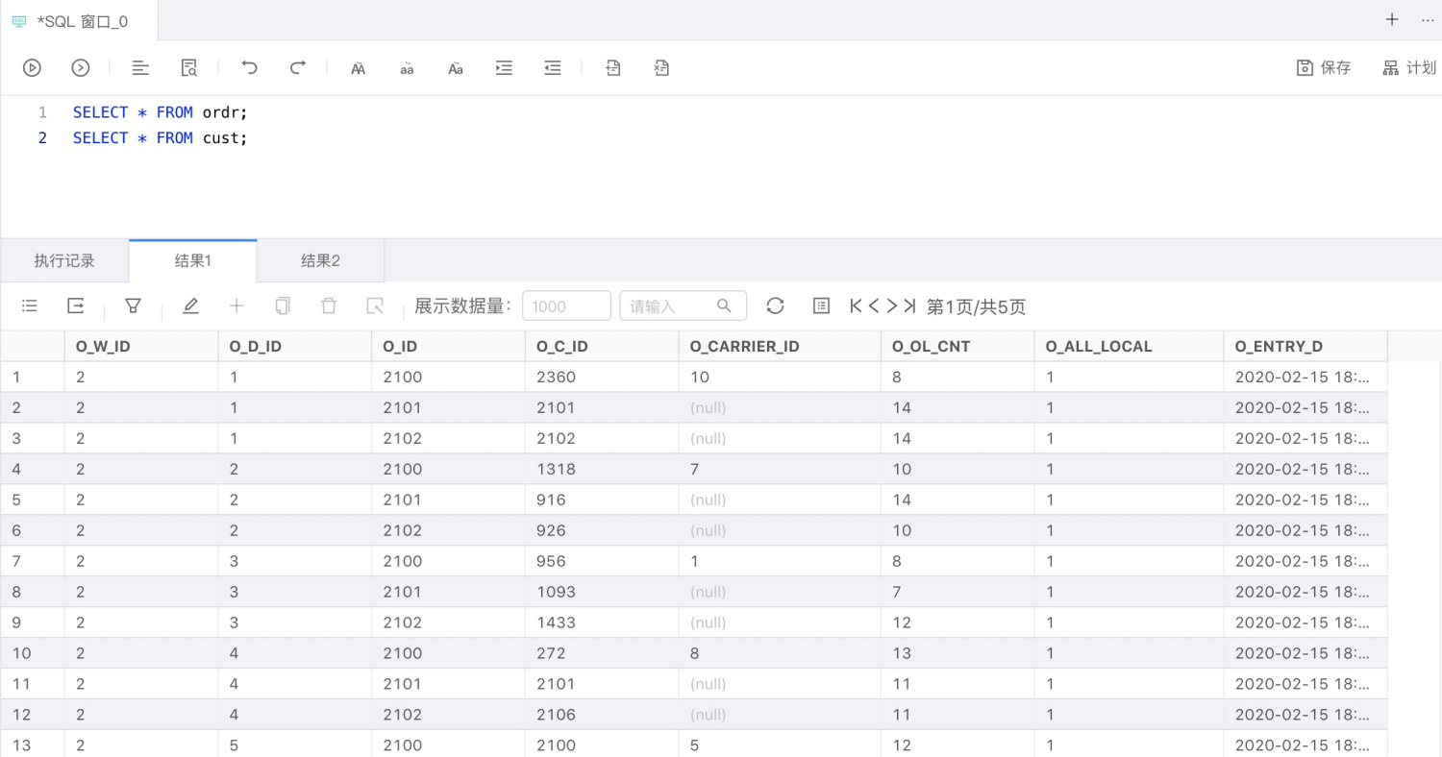
Task: Select the cell with value 1318
Action: (602, 469)
